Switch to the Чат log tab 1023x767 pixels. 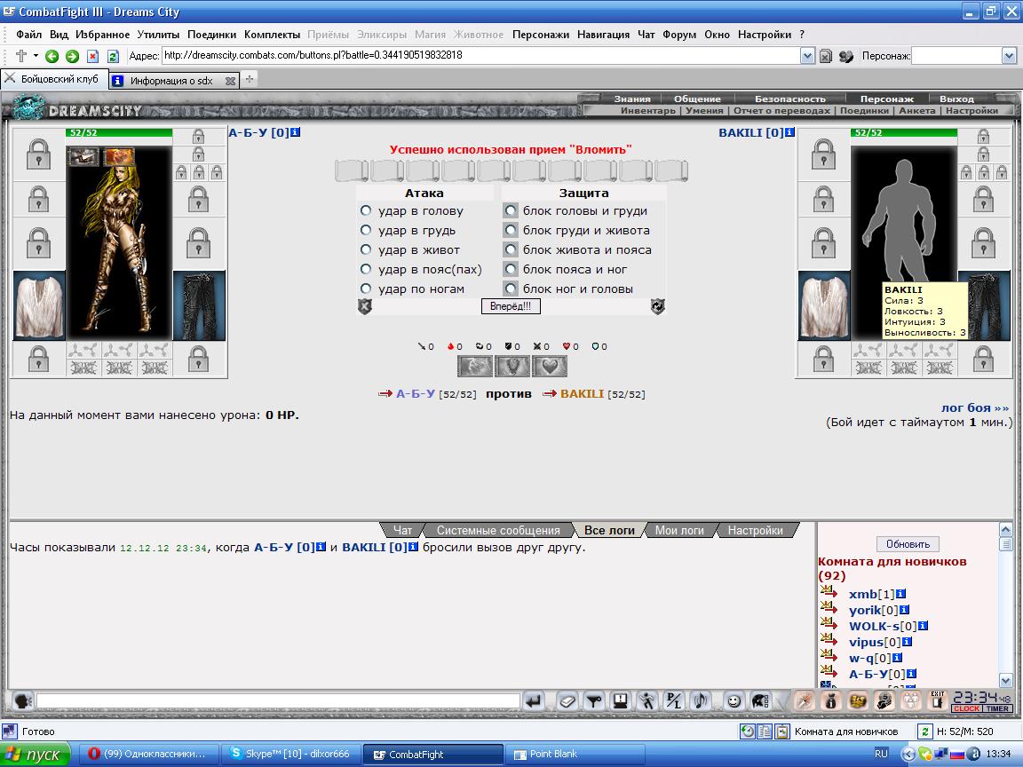click(x=402, y=530)
